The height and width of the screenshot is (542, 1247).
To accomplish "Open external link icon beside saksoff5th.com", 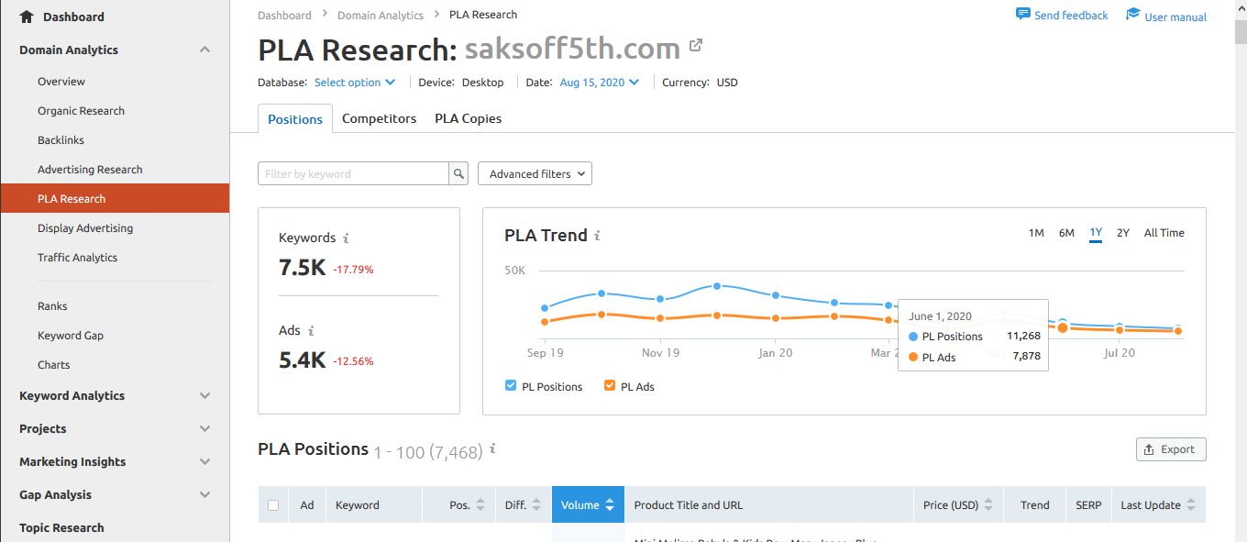I will 696,45.
